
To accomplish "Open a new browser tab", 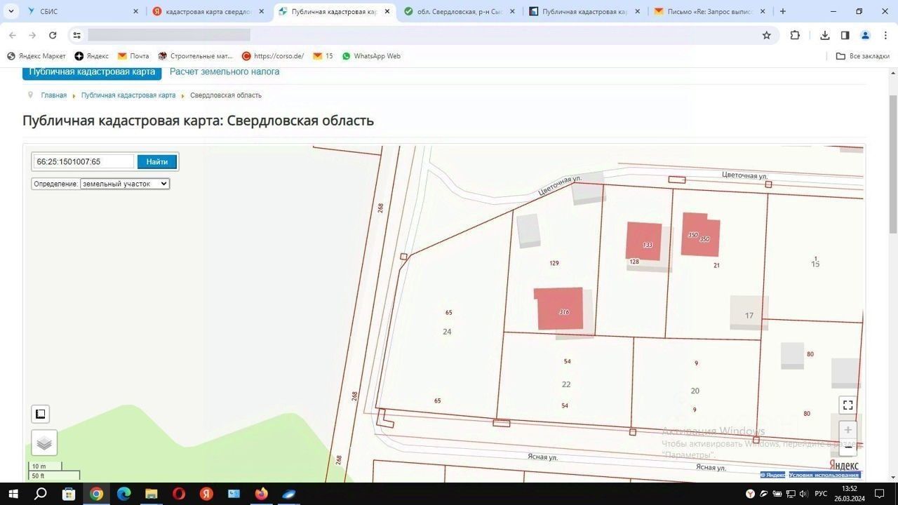I will [783, 11].
